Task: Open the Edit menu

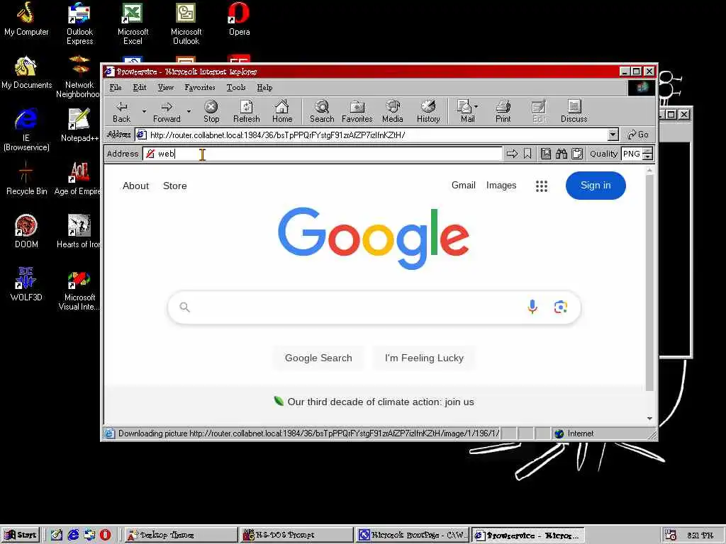Action: 140,87
